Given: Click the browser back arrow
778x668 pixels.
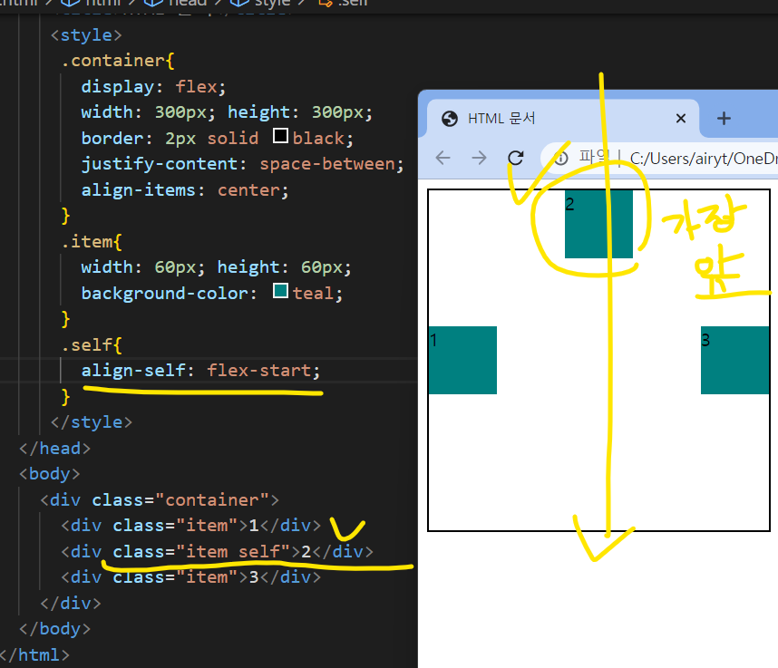Looking at the screenshot, I should pyautogui.click(x=442, y=159).
